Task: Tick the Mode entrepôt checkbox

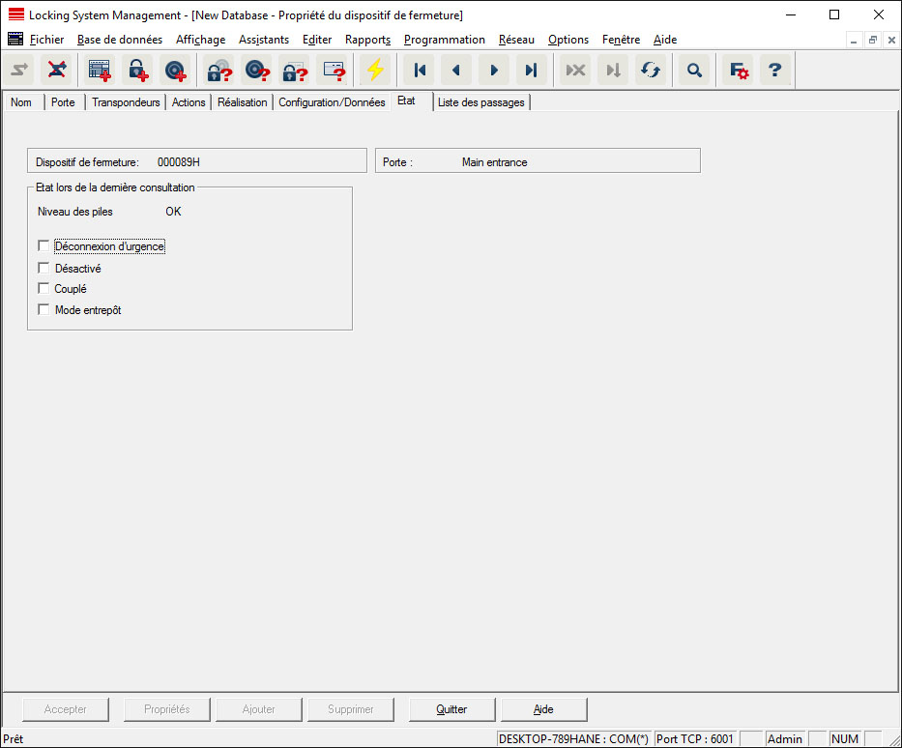Action: point(44,310)
